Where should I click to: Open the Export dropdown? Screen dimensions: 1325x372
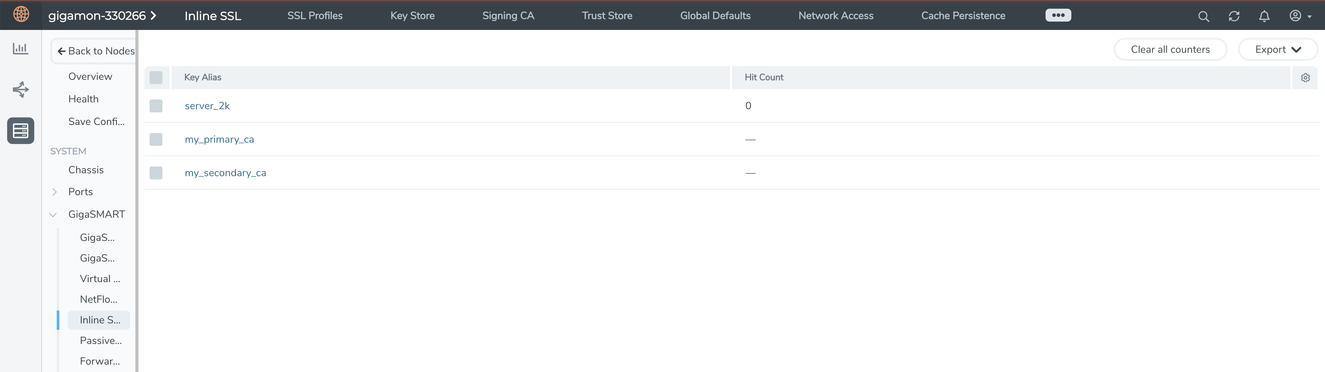1278,49
